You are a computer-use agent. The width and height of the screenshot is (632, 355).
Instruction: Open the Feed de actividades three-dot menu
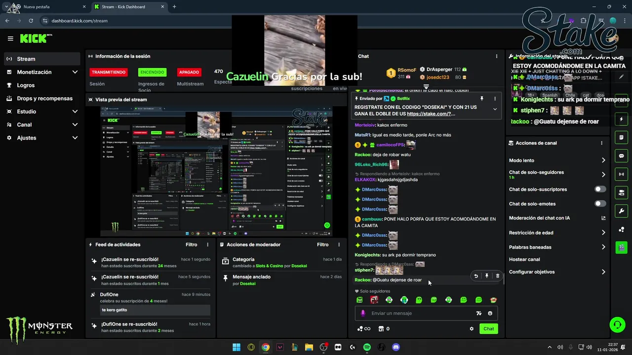pyautogui.click(x=207, y=245)
